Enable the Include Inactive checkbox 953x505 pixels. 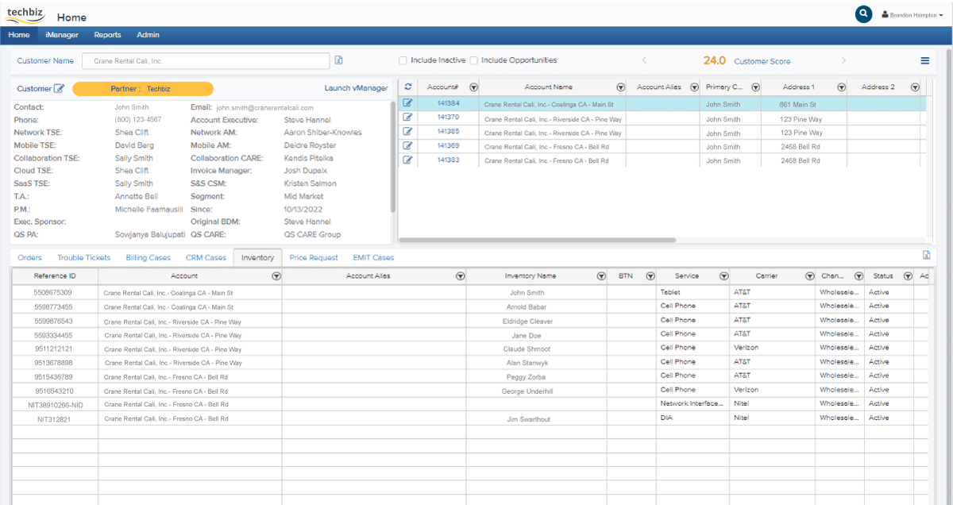pos(403,60)
